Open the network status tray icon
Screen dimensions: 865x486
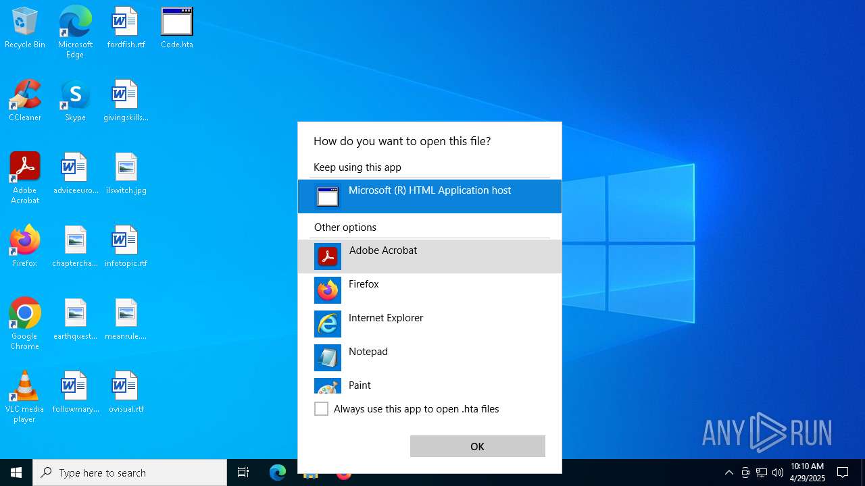(x=762, y=473)
